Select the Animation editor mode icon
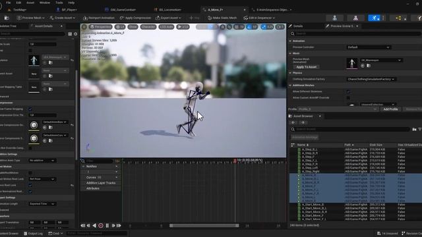The width and height of the screenshot is (422, 237). pos(374,18)
